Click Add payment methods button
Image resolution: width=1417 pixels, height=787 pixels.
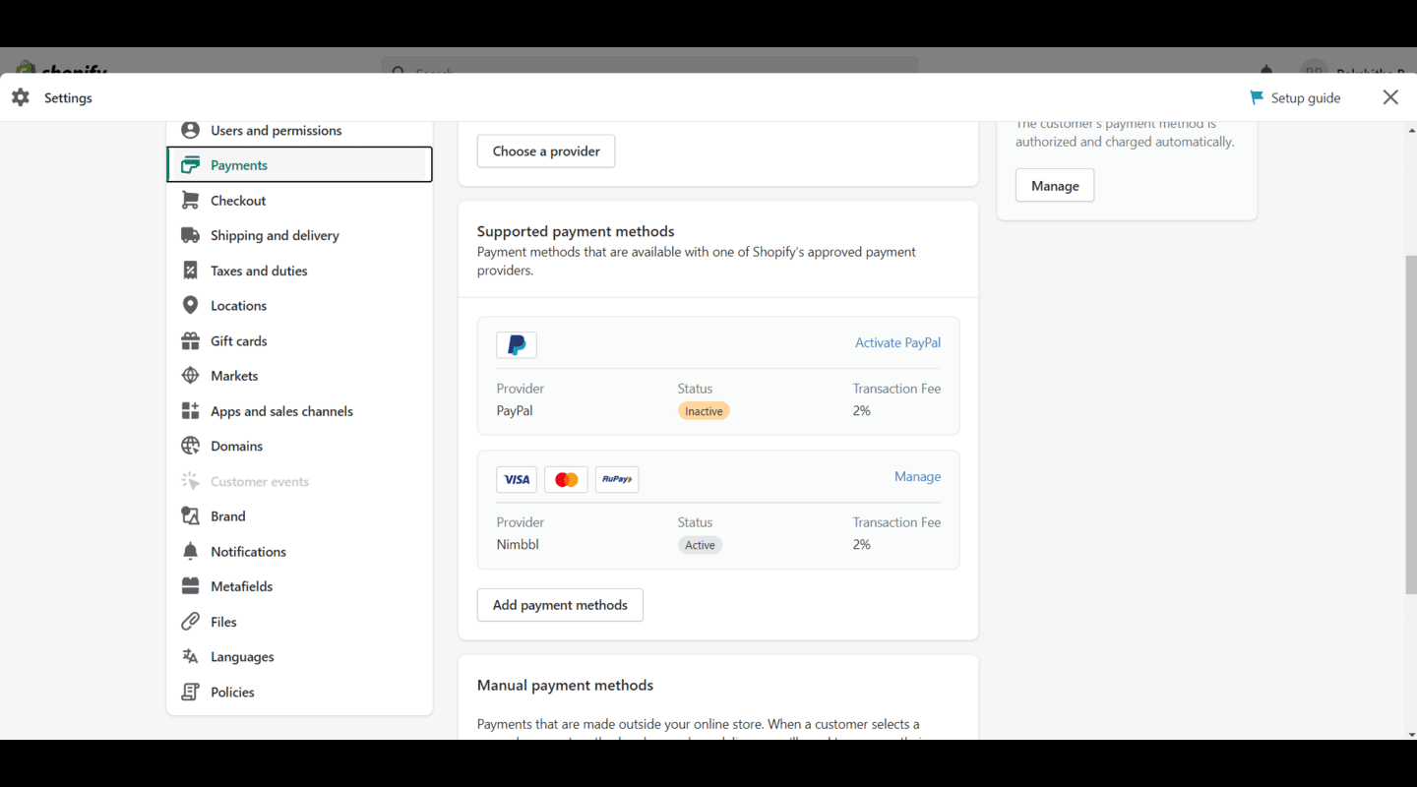tap(560, 605)
